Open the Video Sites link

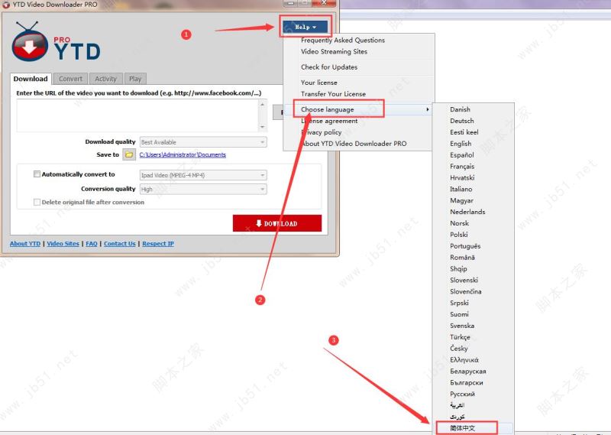[x=63, y=243]
